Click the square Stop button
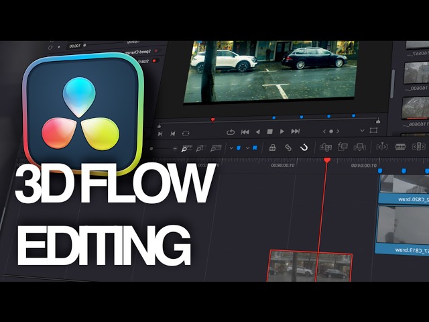The image size is (429, 322). (x=269, y=131)
